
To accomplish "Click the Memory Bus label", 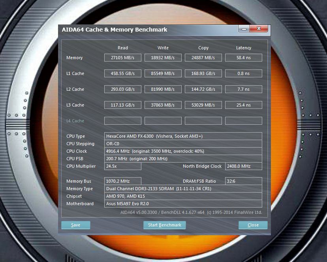I will (79, 181).
